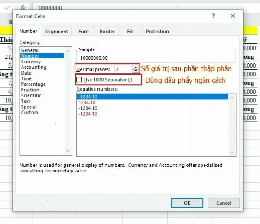This screenshot has width=260, height=224.
Task: Open the Border tab
Action: tap(107, 32)
